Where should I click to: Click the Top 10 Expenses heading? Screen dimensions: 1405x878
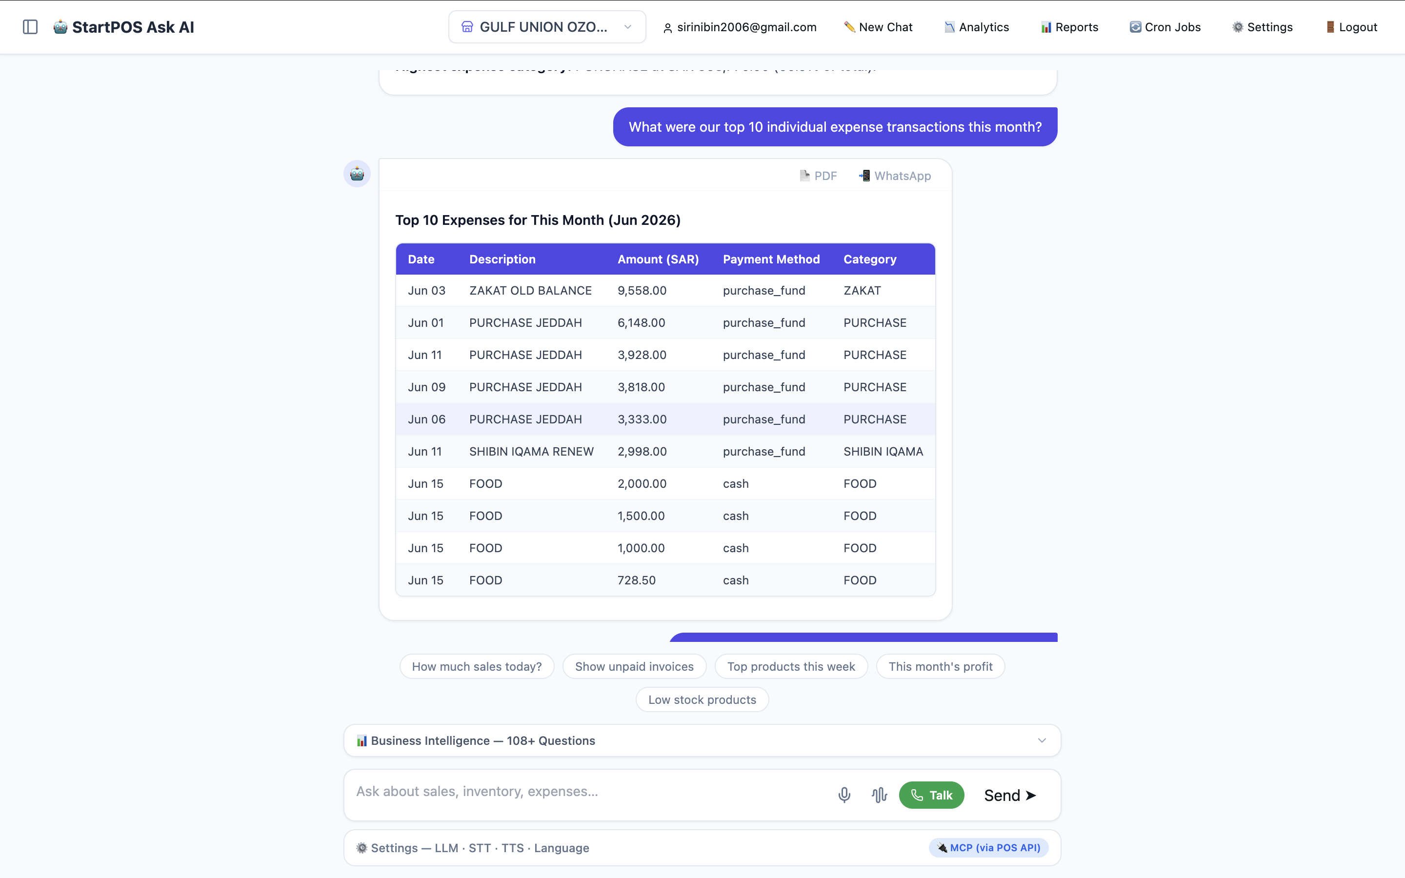[x=538, y=220]
